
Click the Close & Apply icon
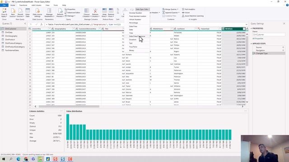pos(4,11)
